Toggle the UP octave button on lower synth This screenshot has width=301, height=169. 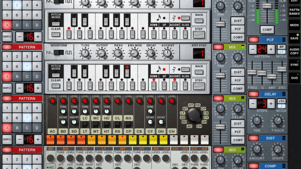click(x=164, y=86)
